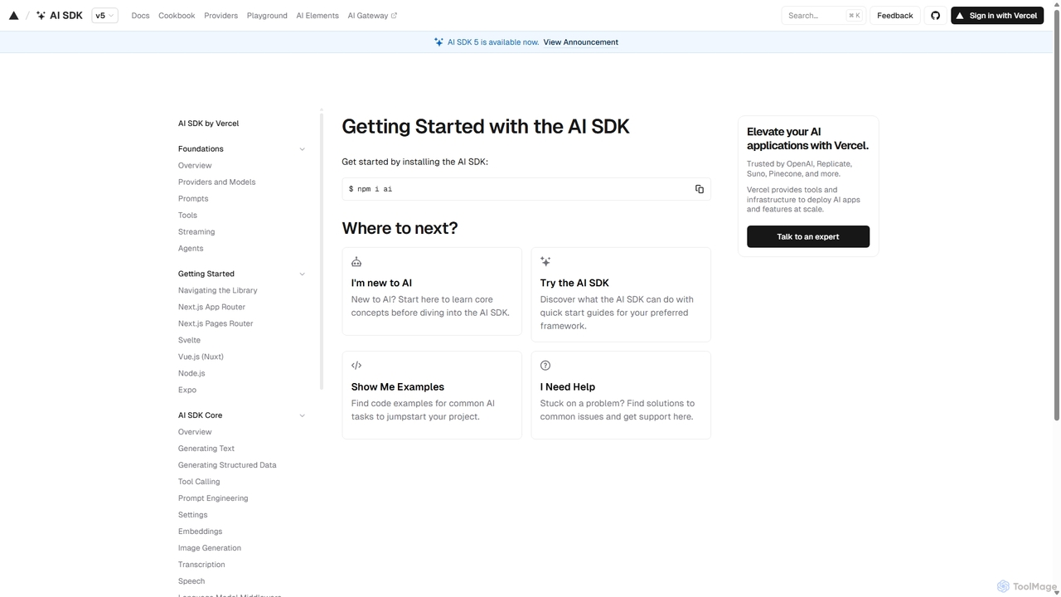Viewport: 1061px width, 597px height.
Task: Open Image Generation page
Action: 210,549
